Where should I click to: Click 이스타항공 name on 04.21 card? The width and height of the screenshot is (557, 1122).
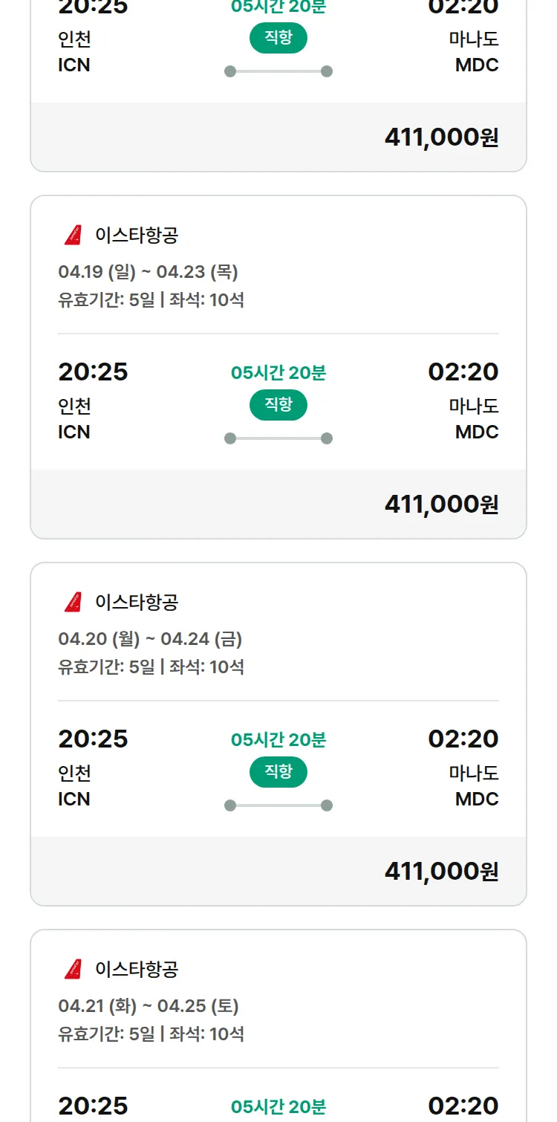pos(137,969)
